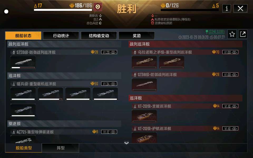Image resolution: width=253 pixels, height=158 pixels.
Task: Collapse the left 巡洋舰 section header
Action: click(x=64, y=76)
